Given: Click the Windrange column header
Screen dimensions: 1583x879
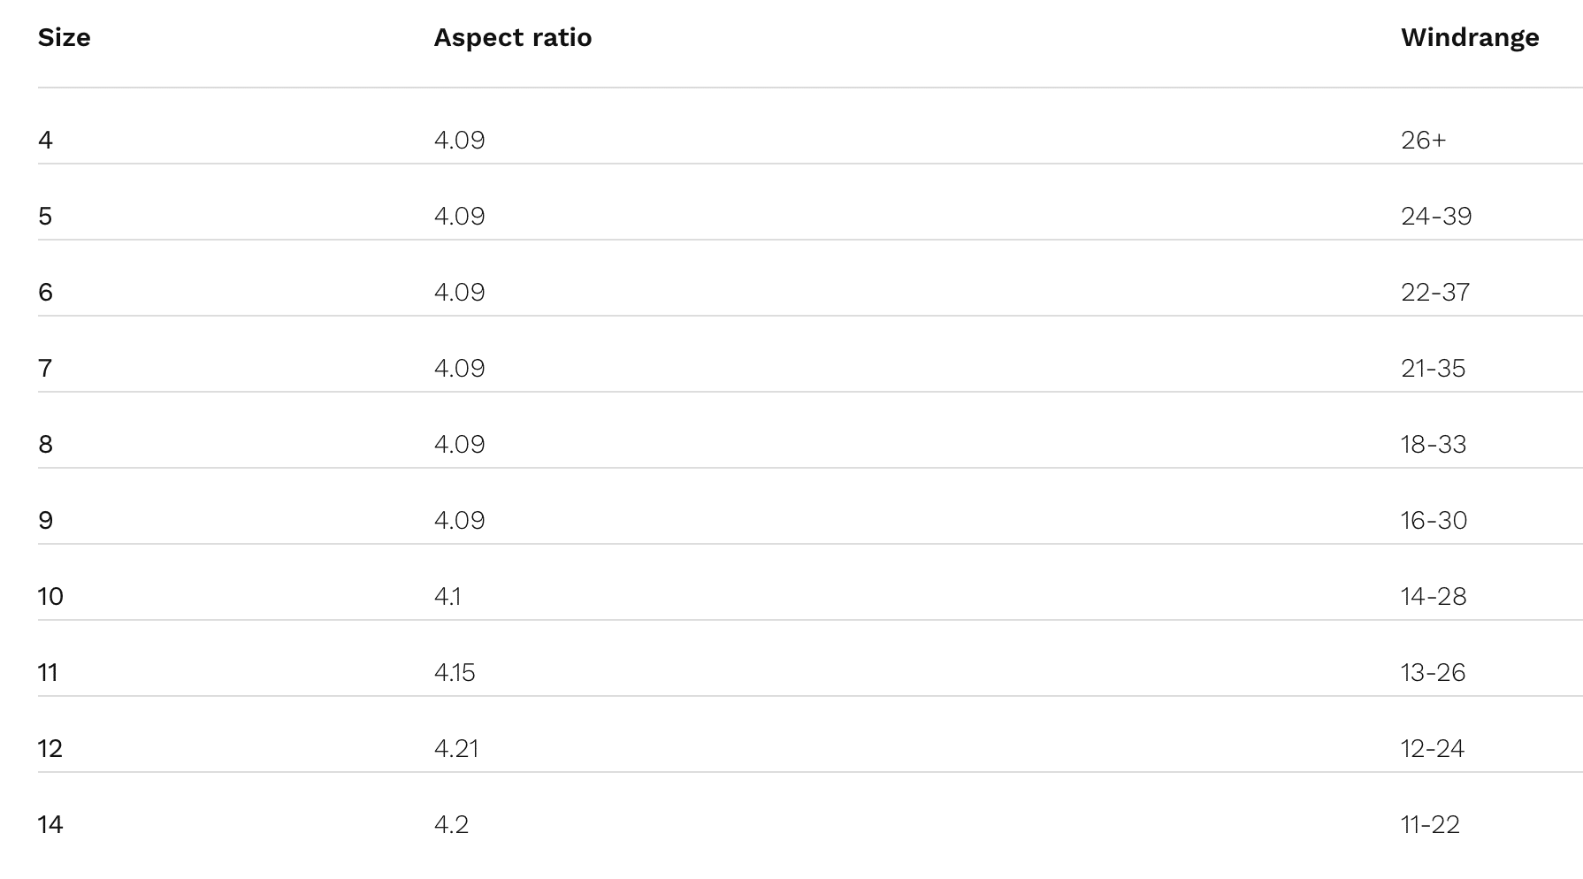Looking at the screenshot, I should click(x=1469, y=38).
